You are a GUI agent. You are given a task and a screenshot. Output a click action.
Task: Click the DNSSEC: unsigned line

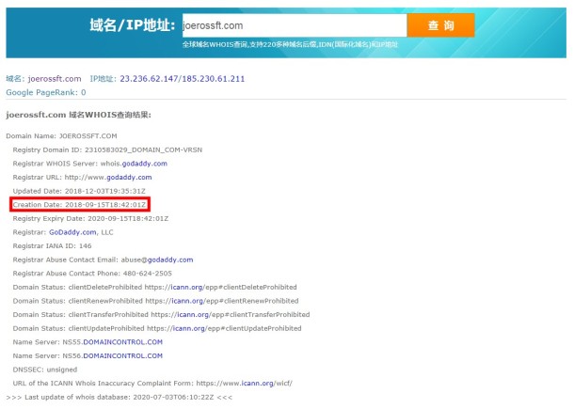pos(45,370)
